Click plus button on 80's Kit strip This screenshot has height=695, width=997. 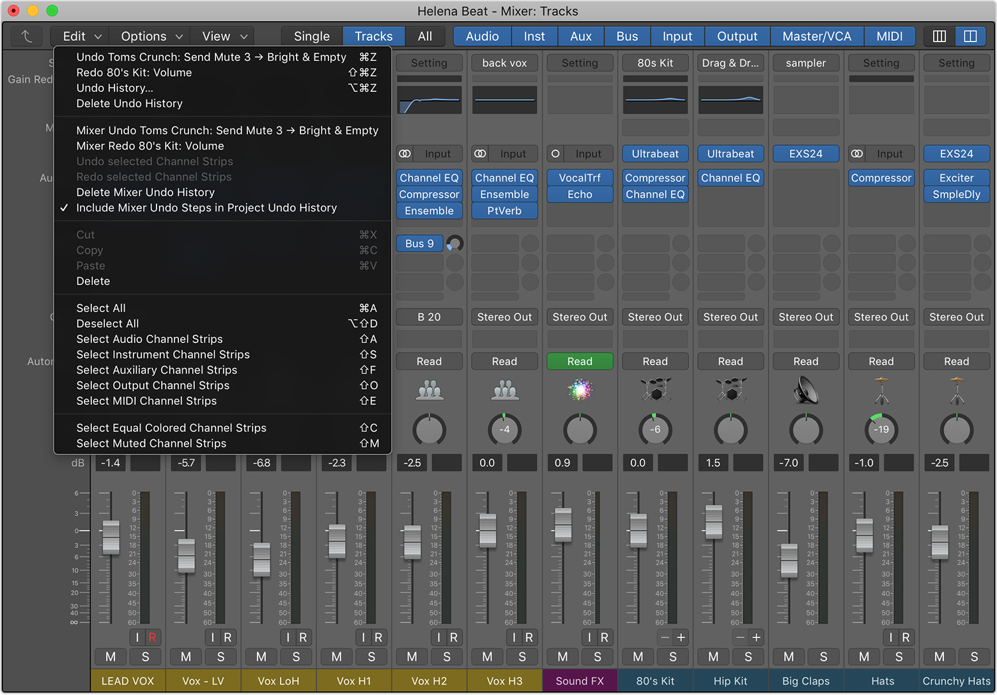pyautogui.click(x=681, y=638)
